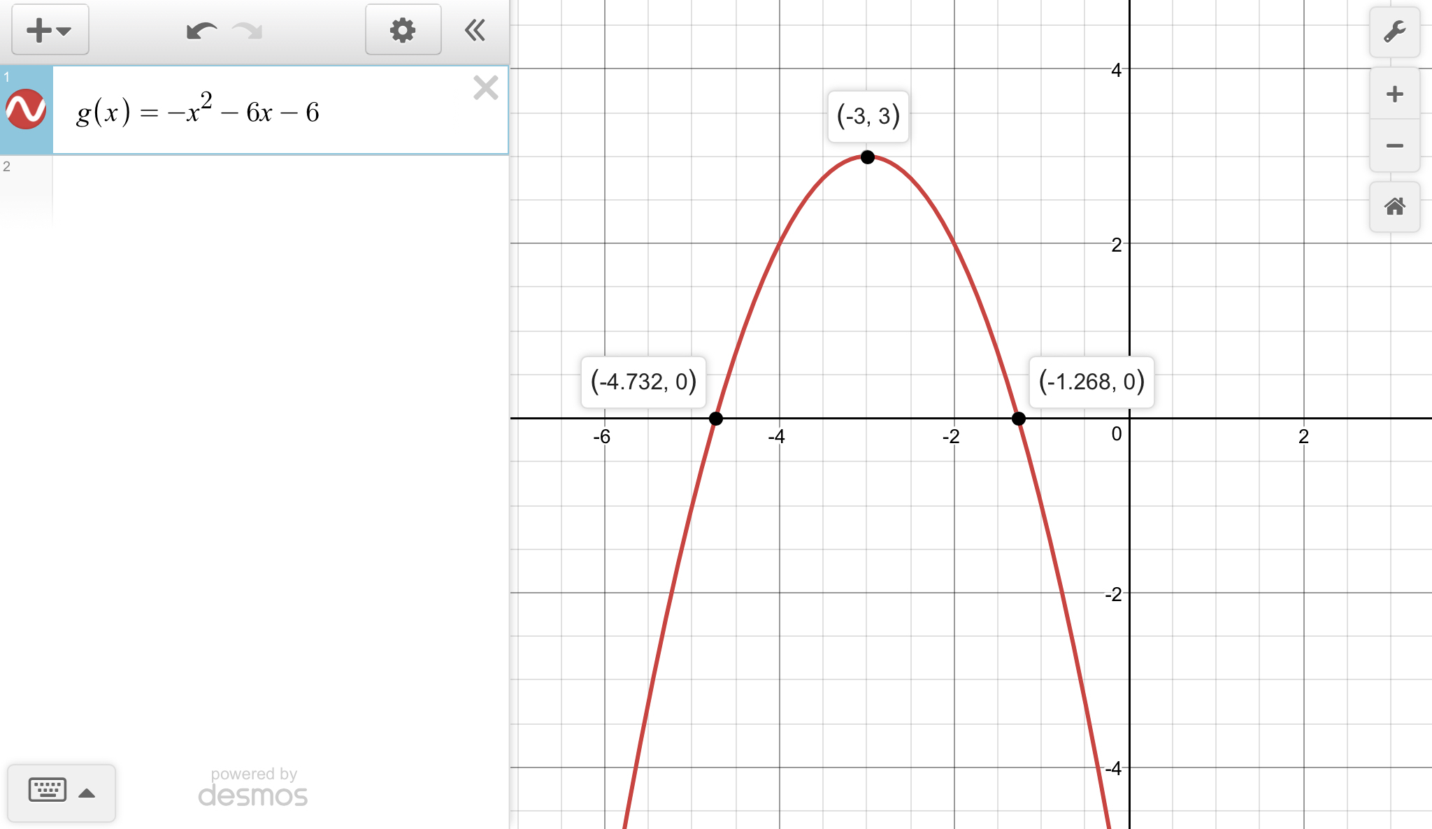Select empty expression row 2

(280, 189)
